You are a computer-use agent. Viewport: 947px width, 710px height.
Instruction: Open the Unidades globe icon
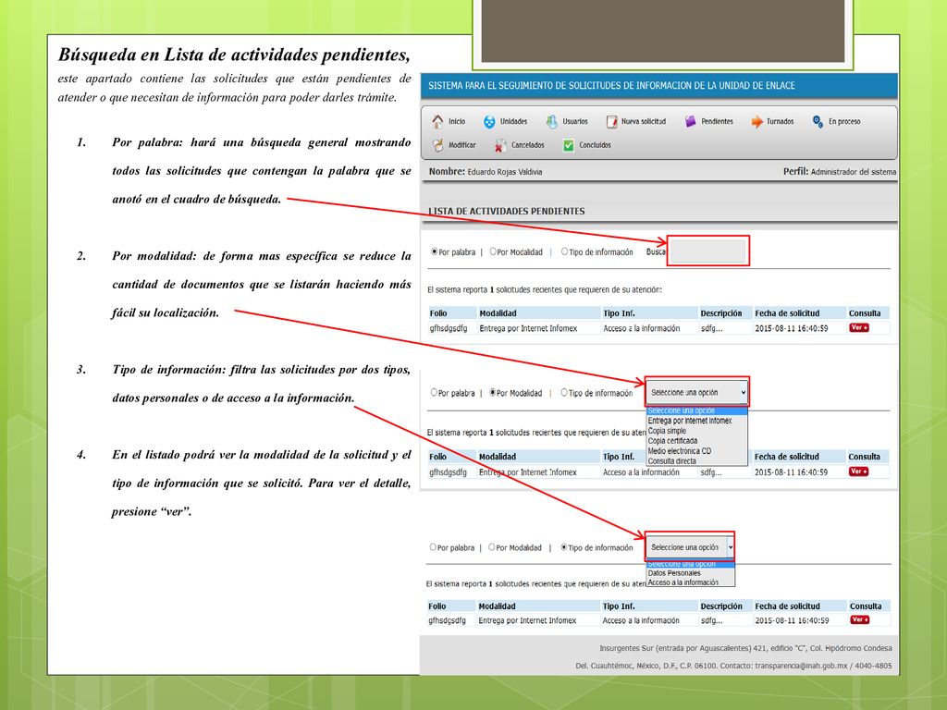(489, 122)
